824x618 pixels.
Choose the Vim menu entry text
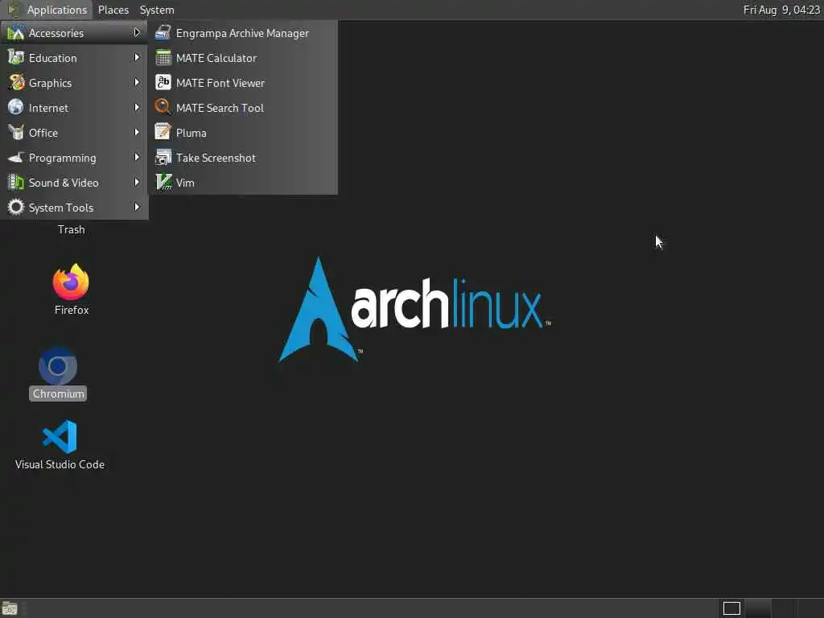[185, 183]
